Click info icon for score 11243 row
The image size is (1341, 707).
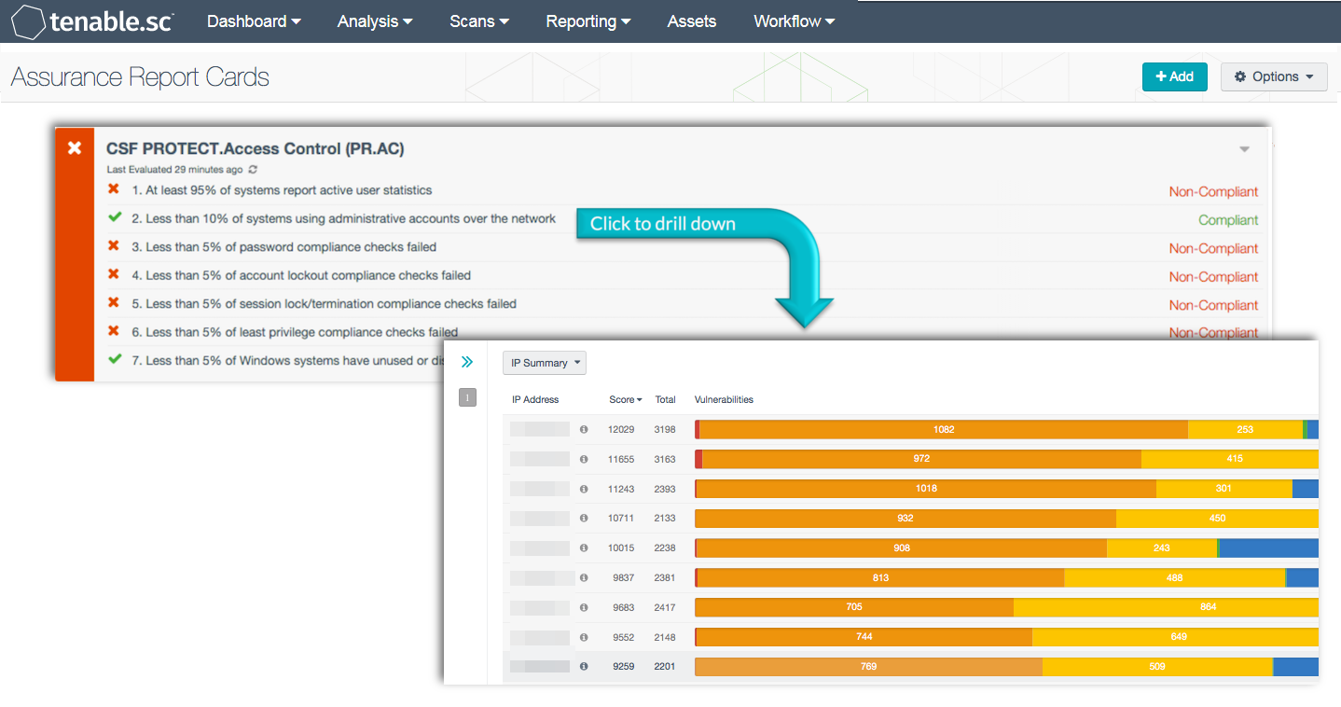click(584, 489)
